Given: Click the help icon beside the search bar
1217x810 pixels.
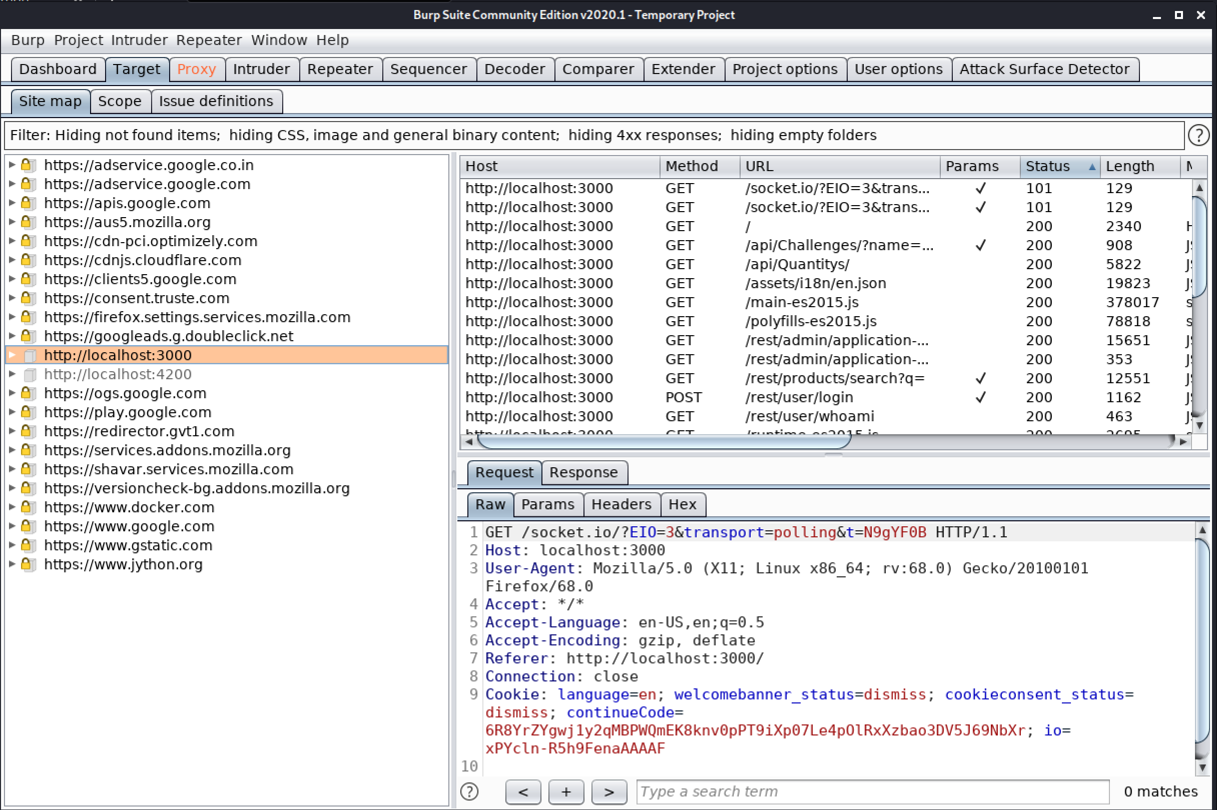Looking at the screenshot, I should (469, 791).
